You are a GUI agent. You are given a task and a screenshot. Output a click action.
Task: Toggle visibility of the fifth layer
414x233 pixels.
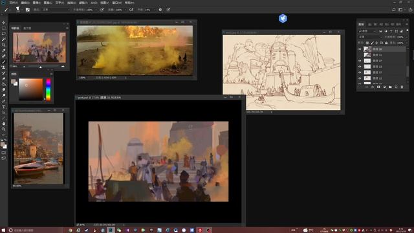(360, 72)
